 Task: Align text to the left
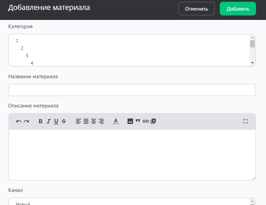click(x=78, y=121)
